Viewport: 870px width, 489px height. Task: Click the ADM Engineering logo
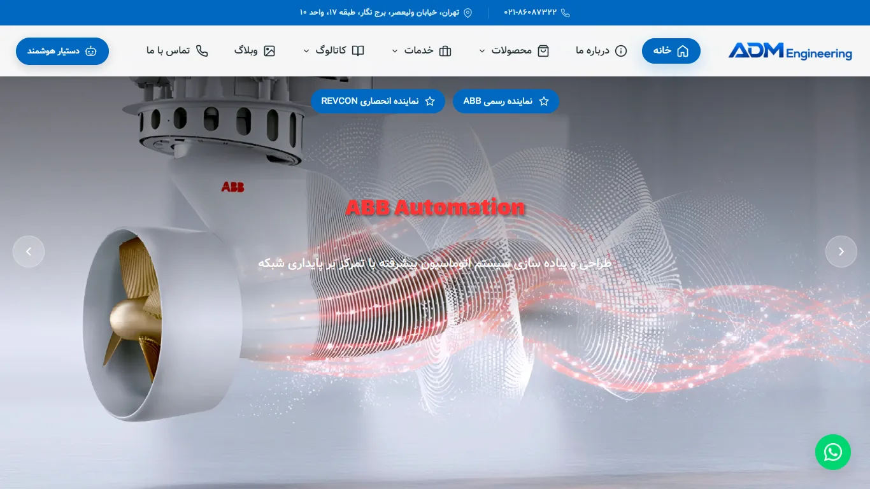point(790,51)
